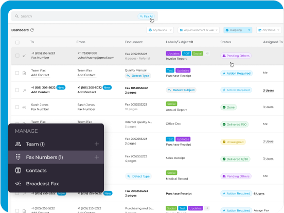
Task: Click the 'Assigned To' column header
Action: 273,42
